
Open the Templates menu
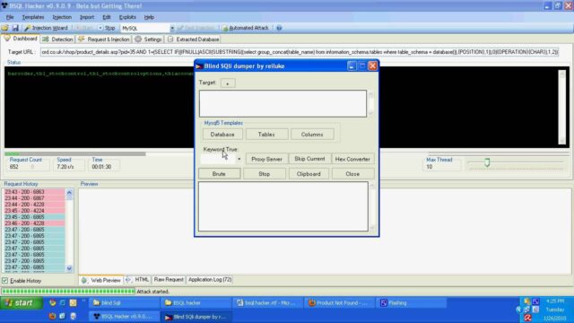[33, 17]
